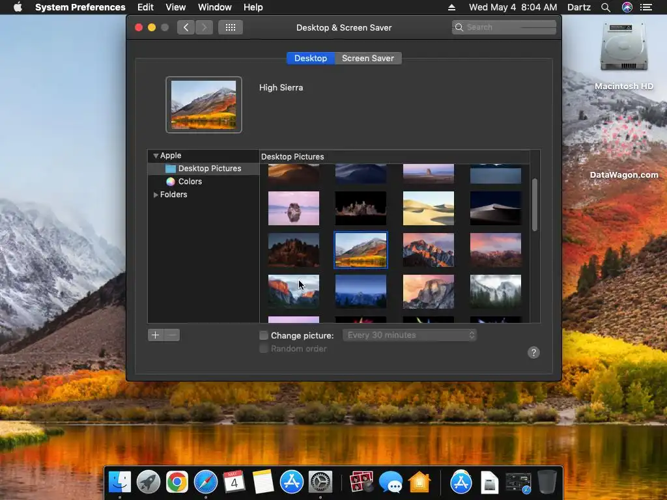The image size is (667, 500).
Task: Expand the Folders disclosure triangle
Action: tap(156, 194)
